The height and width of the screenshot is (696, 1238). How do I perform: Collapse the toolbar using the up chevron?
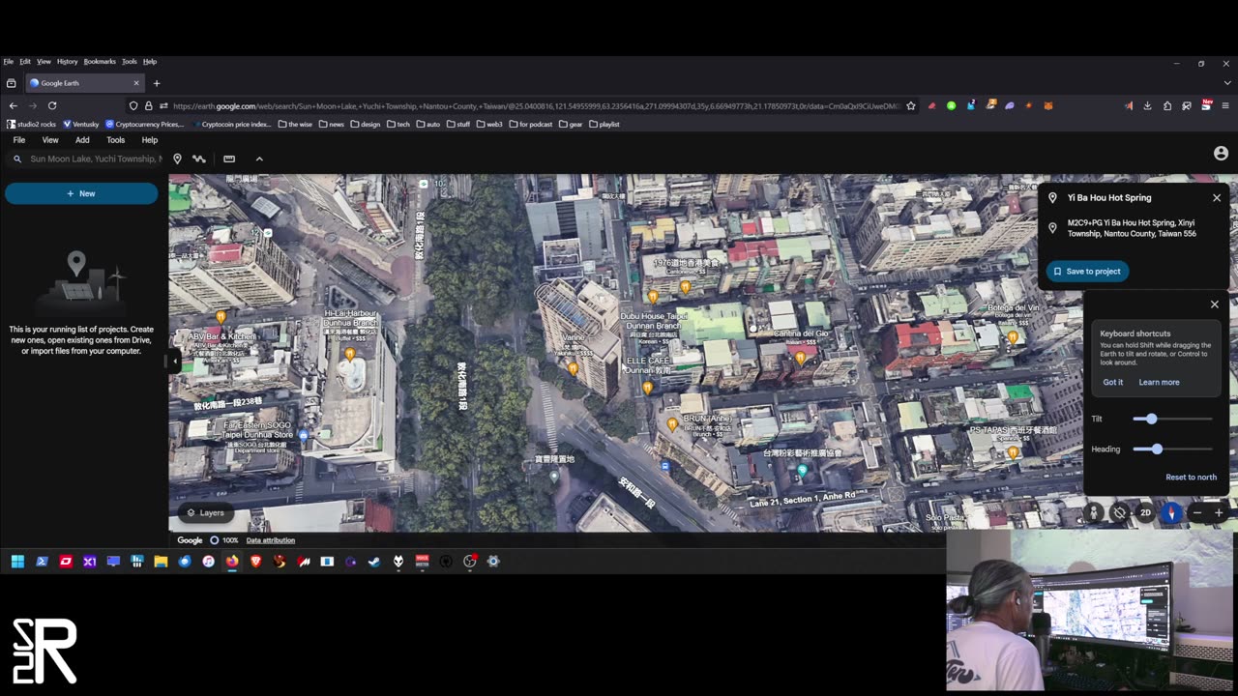(259, 159)
